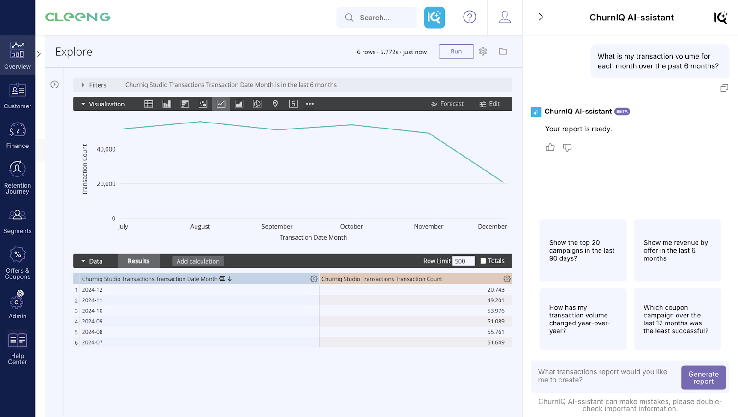Choose the revenue by offer suggestion
Viewport: 738px width, 417px height.
(677, 250)
